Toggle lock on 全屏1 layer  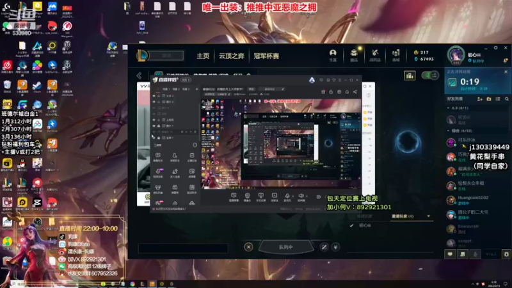click(159, 138)
